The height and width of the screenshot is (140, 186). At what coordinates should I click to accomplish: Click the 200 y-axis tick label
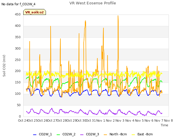coord(18,71)
